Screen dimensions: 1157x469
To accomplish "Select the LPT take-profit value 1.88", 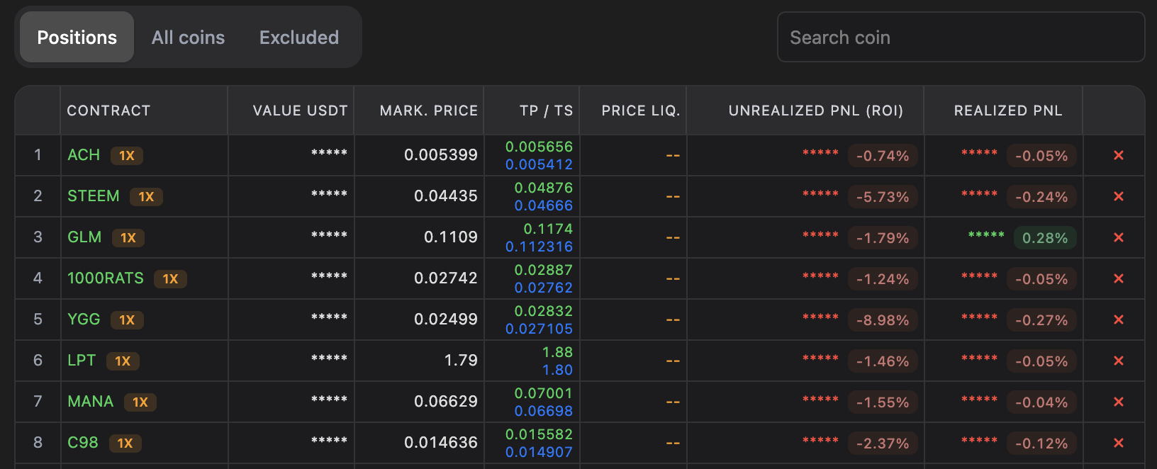I will click(x=557, y=352).
